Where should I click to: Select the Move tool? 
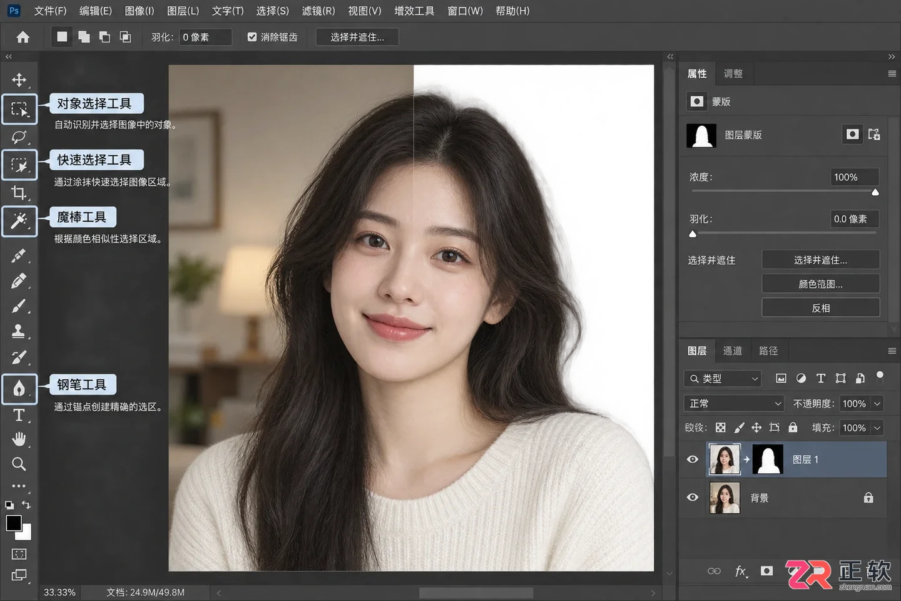(x=19, y=80)
